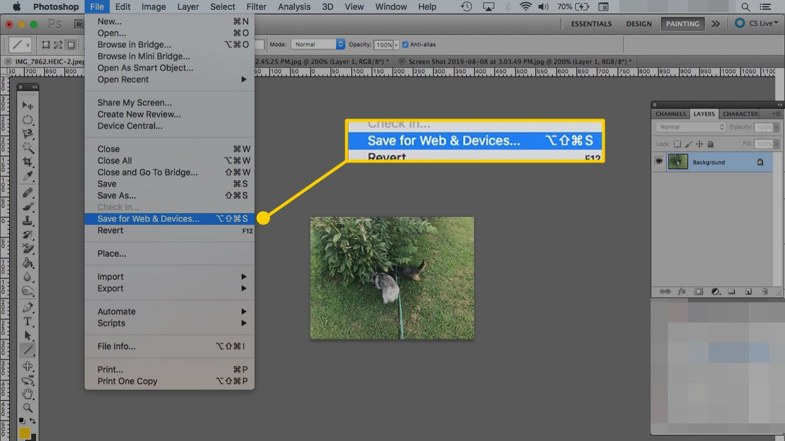Screen dimensions: 785x441
Task: Click the Shape Layers option icon
Action: [x=46, y=45]
